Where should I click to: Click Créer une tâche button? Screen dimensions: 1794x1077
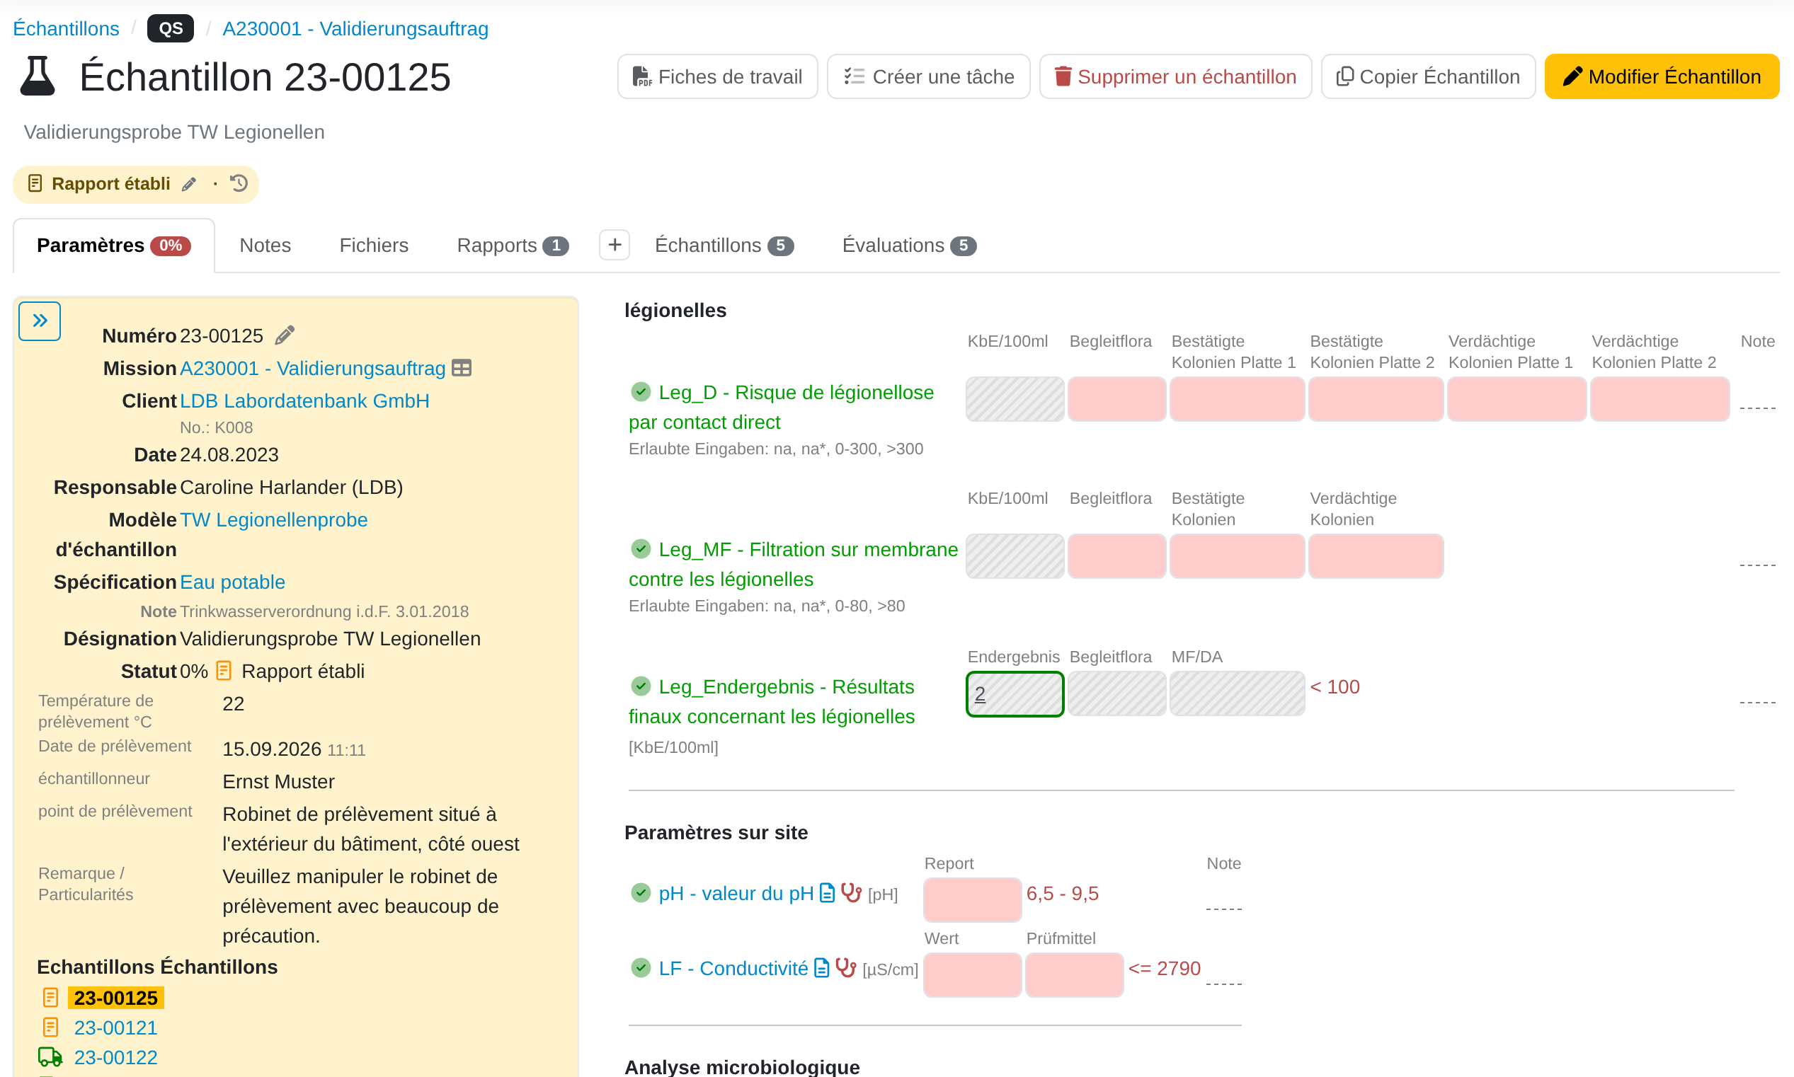tap(929, 76)
